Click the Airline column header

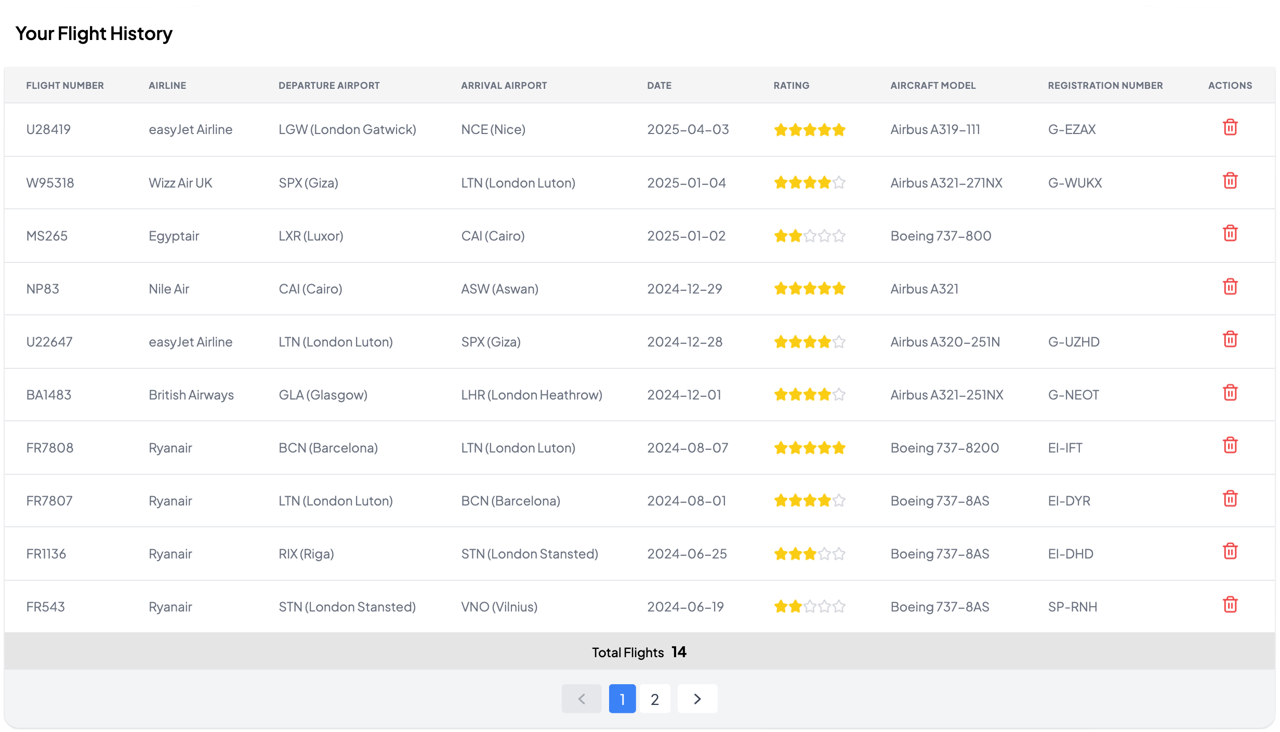tap(167, 86)
